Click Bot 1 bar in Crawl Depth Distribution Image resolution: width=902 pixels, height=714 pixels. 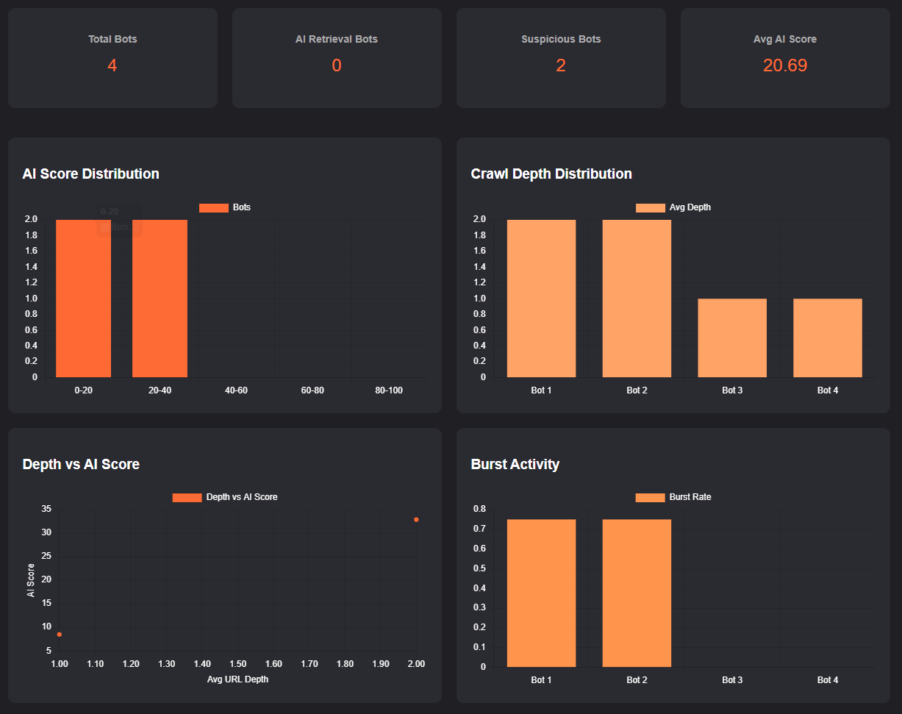click(x=541, y=298)
